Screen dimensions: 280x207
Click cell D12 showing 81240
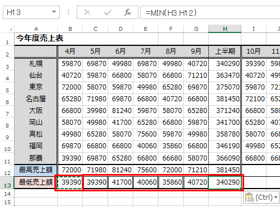(x=120, y=170)
